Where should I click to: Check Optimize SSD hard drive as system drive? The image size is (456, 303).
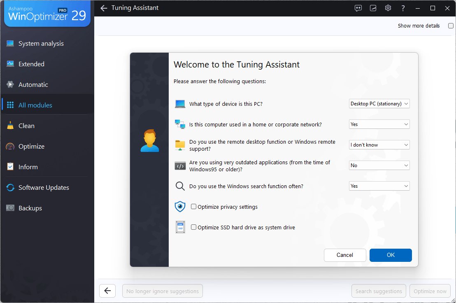[x=193, y=227]
